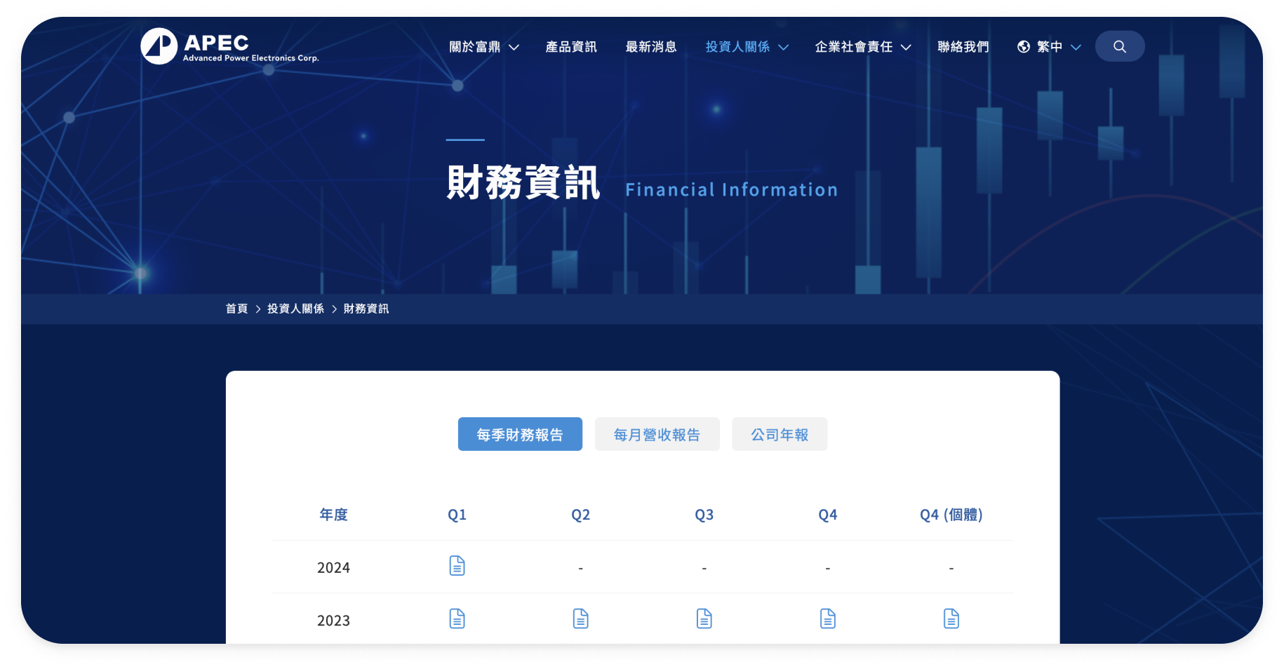Expand the 關於富鼎 dropdown menu

point(483,47)
